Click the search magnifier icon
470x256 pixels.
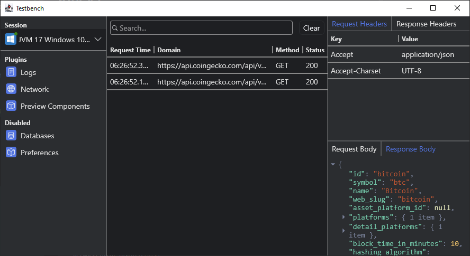pyautogui.click(x=115, y=28)
